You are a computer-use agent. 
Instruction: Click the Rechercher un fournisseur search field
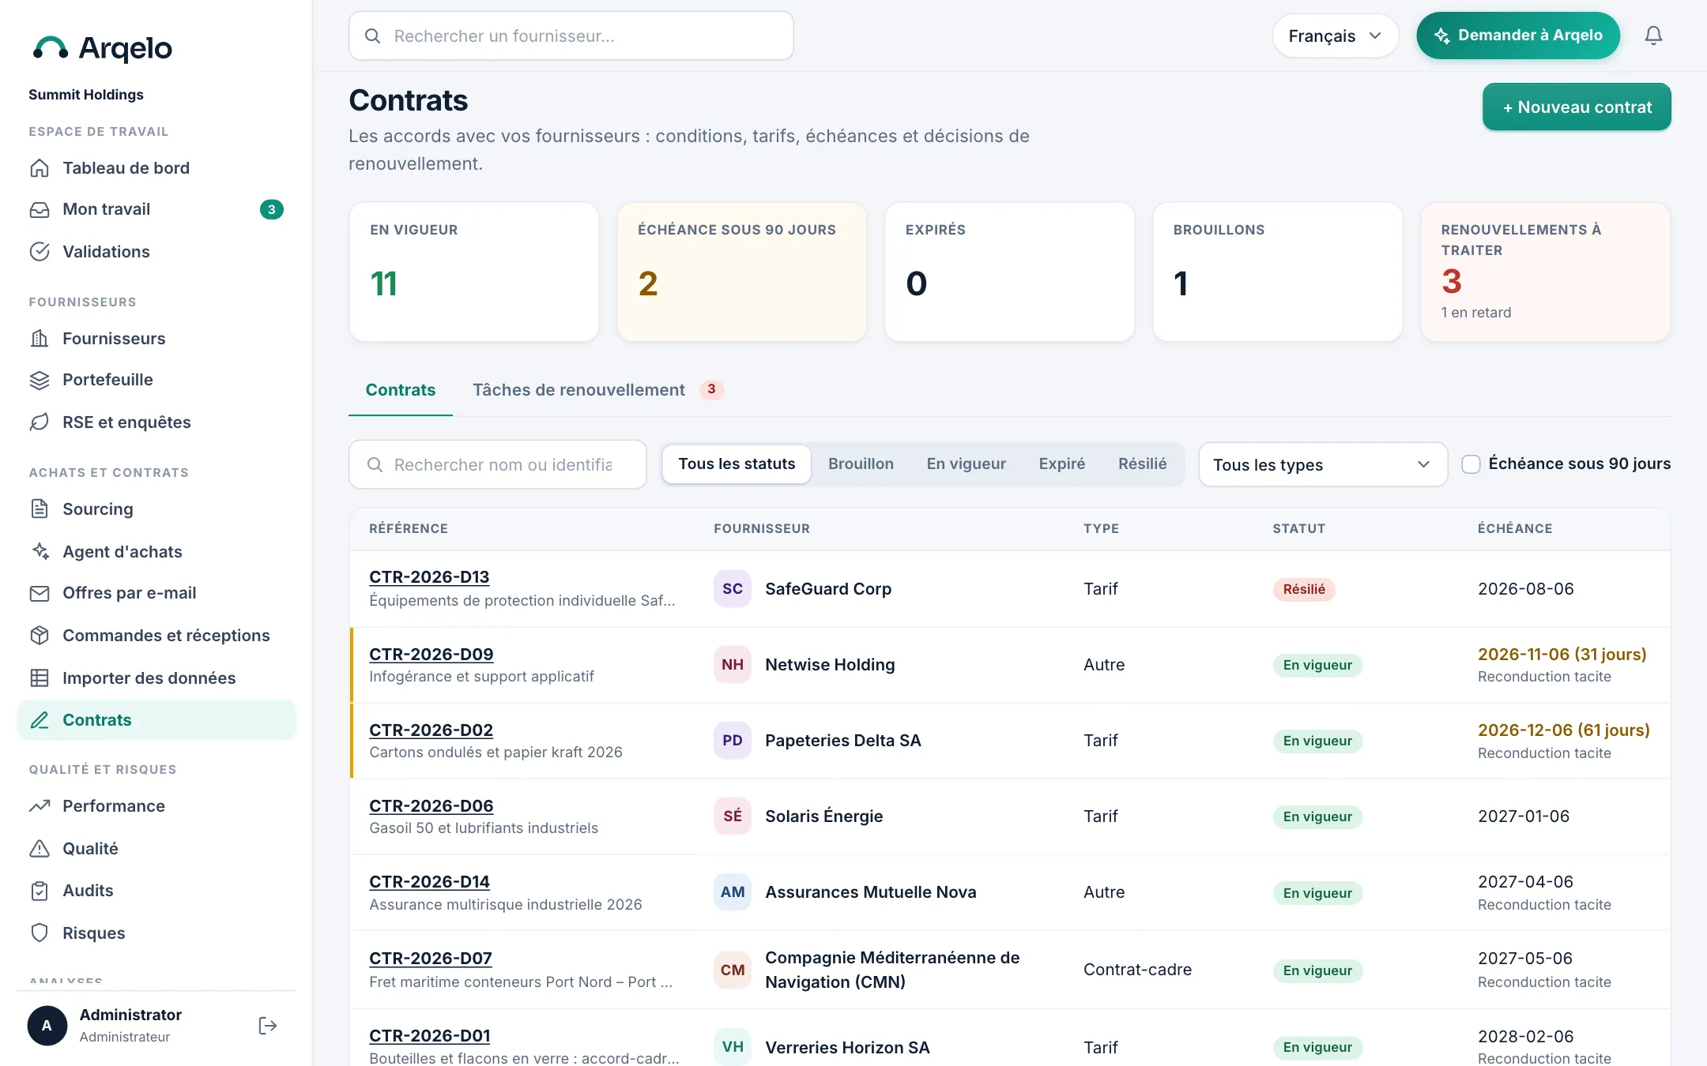click(x=571, y=36)
